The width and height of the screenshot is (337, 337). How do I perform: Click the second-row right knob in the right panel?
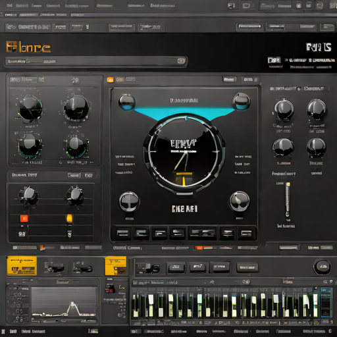coord(316,147)
